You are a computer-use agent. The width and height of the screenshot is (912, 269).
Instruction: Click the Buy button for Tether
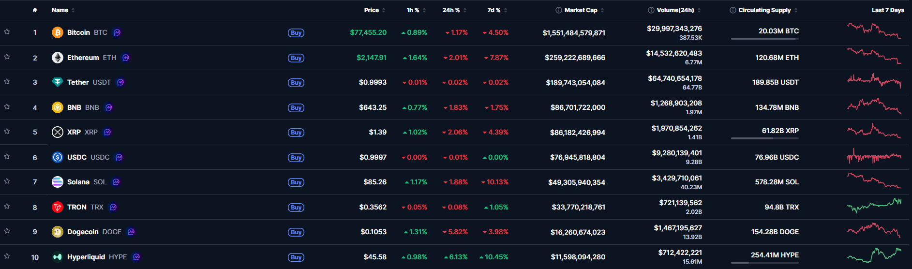pos(296,83)
